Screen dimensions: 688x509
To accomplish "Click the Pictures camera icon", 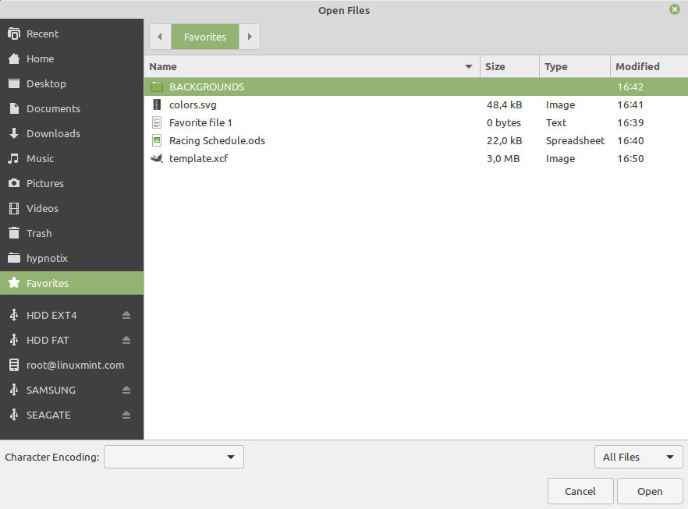I will [x=14, y=183].
